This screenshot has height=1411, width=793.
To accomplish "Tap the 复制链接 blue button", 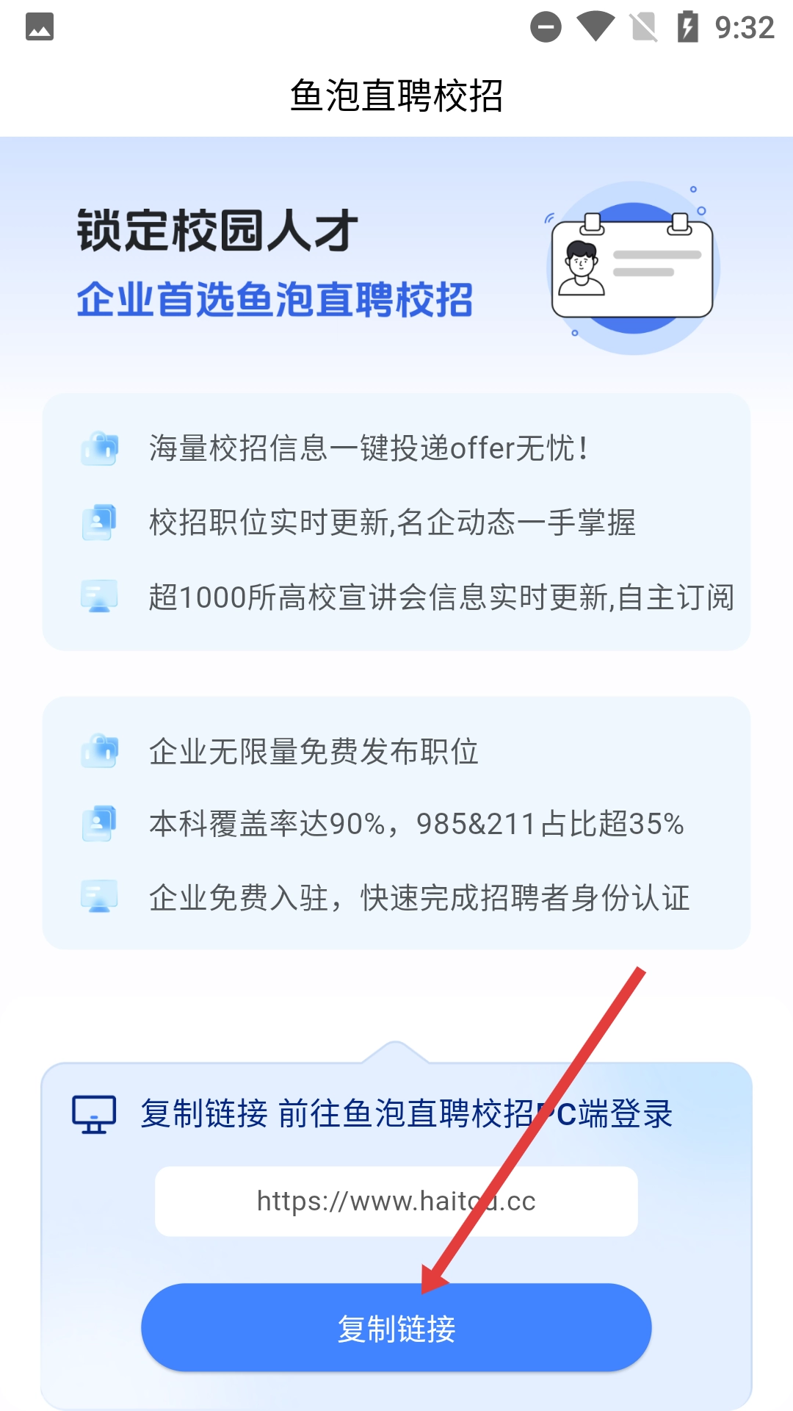I will pos(396,1328).
